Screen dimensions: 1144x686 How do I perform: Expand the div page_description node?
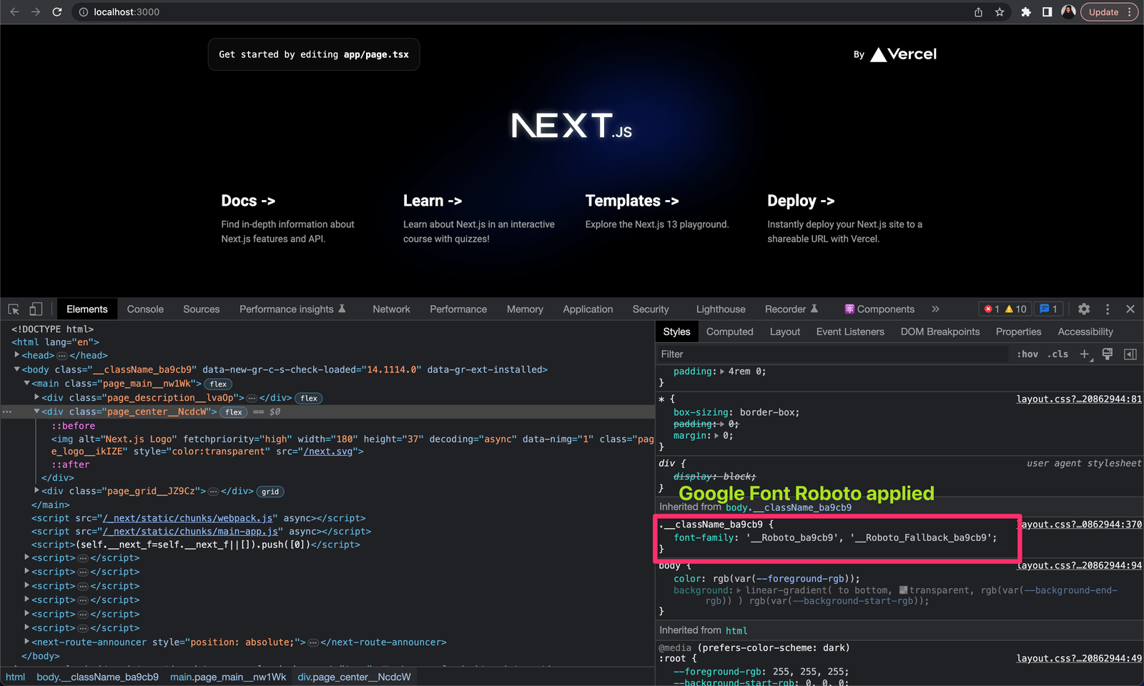(36, 397)
